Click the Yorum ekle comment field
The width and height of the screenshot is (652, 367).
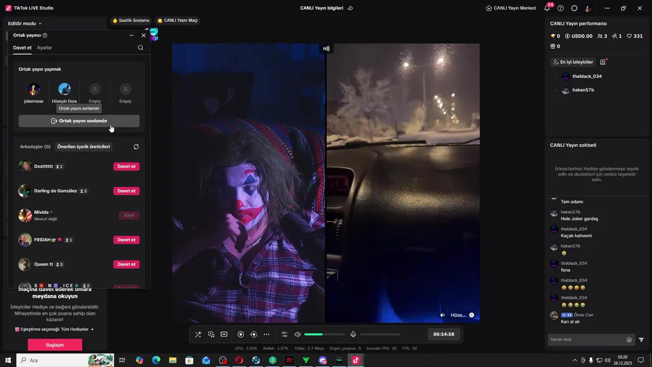[x=586, y=339]
